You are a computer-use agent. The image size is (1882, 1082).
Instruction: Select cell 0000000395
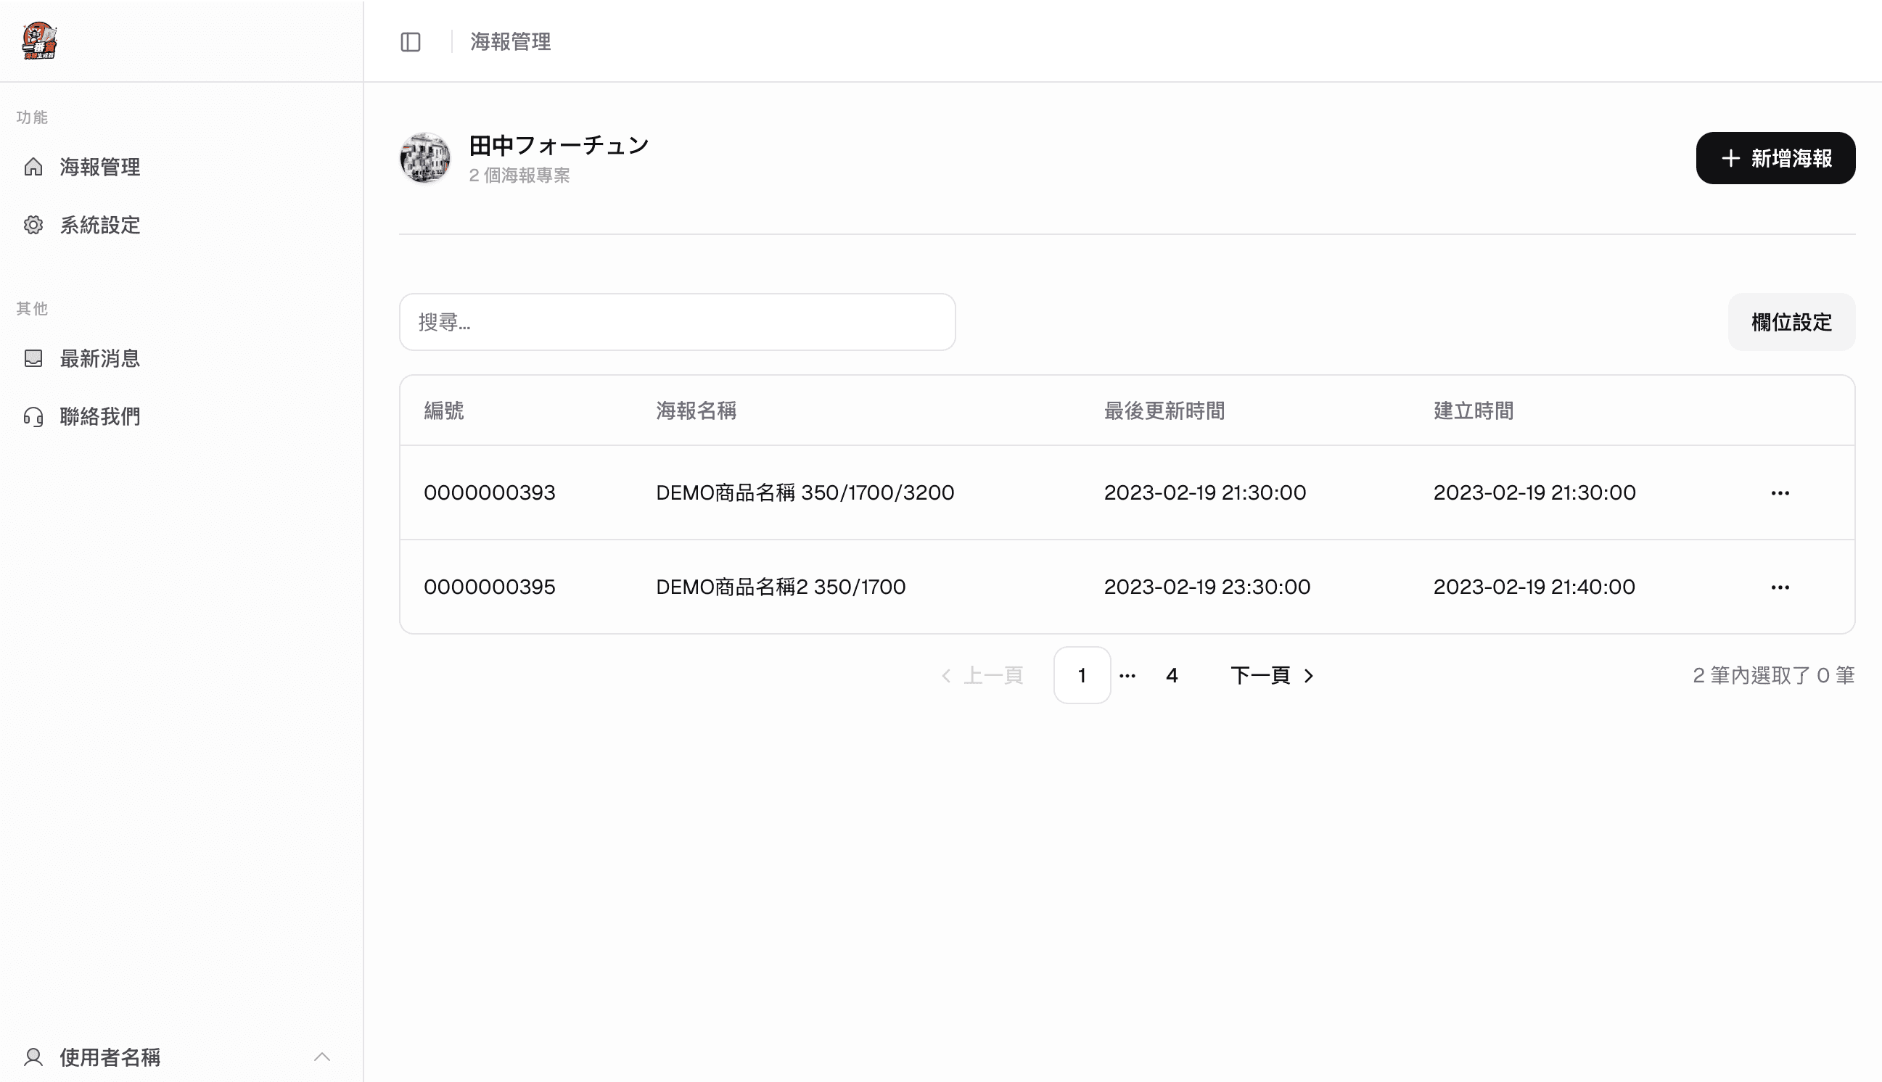pos(489,587)
